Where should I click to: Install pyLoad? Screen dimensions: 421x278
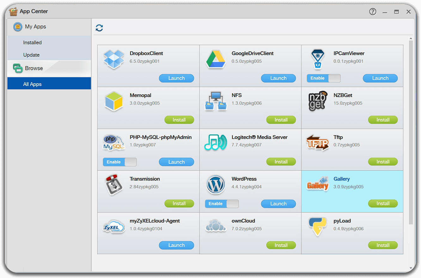pos(383,245)
